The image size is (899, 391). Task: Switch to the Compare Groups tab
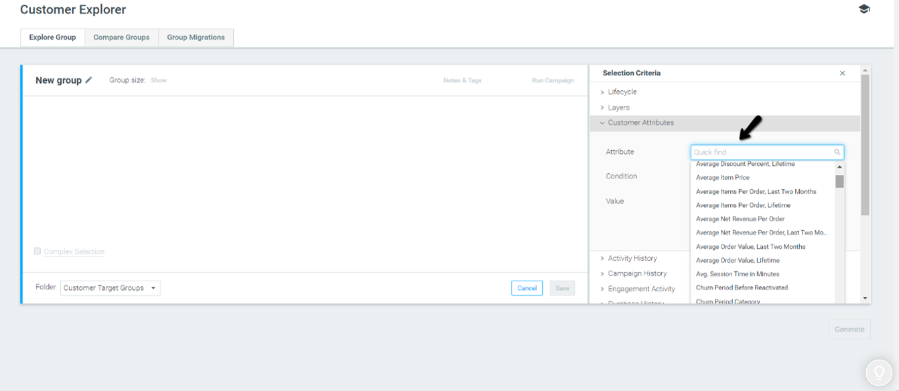(121, 37)
